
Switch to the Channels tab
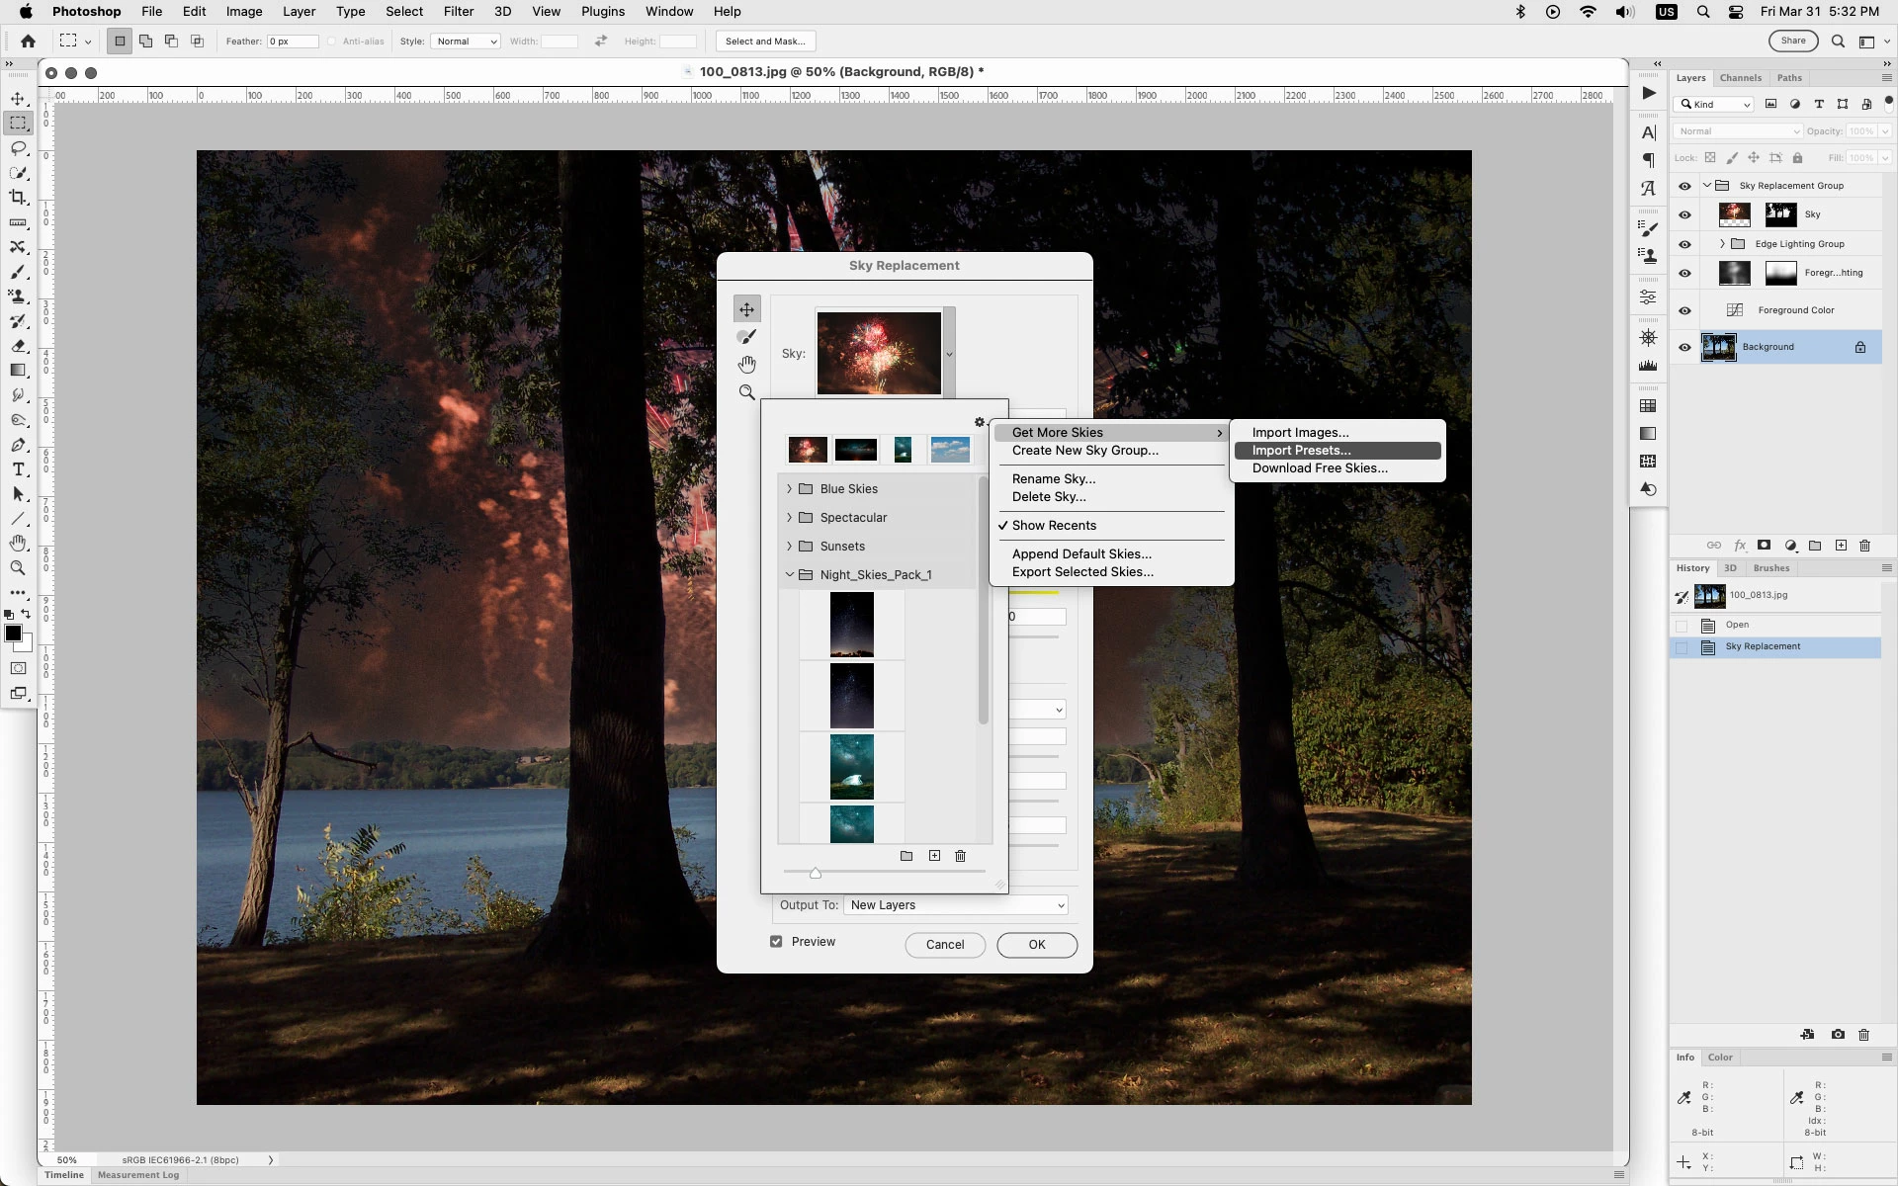[1740, 78]
